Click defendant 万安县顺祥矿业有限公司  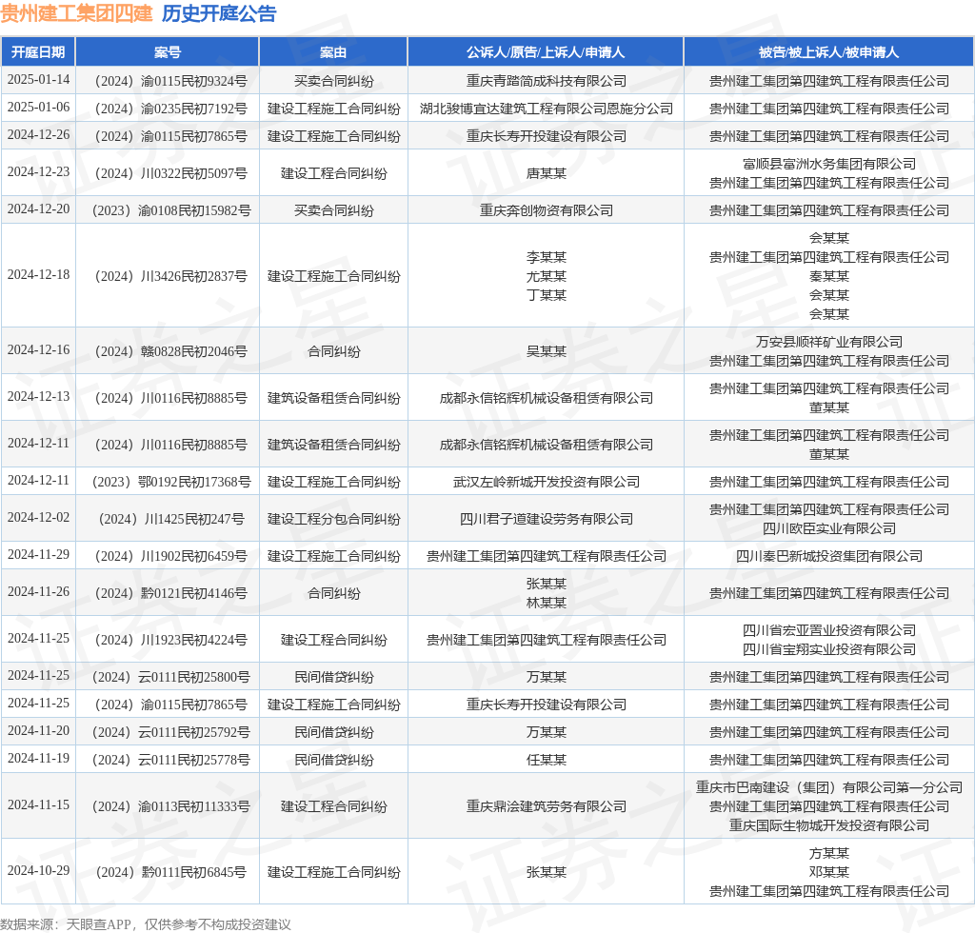pos(829,343)
